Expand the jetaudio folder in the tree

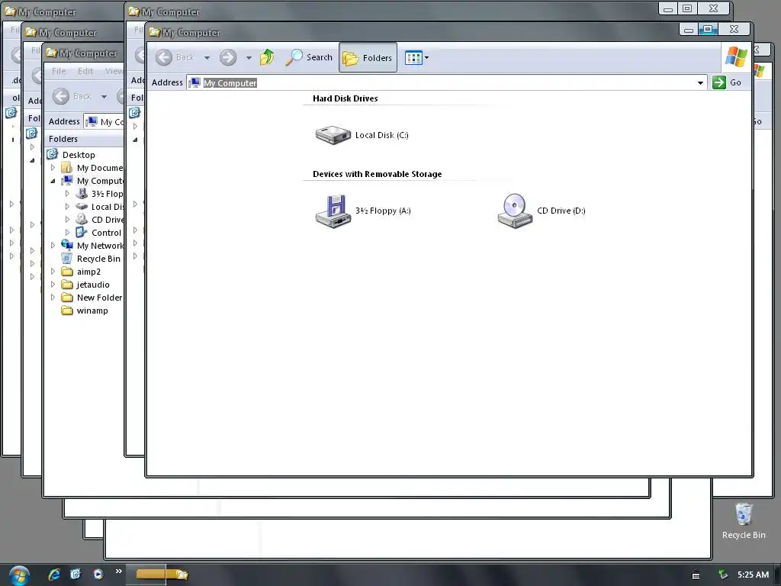click(53, 285)
